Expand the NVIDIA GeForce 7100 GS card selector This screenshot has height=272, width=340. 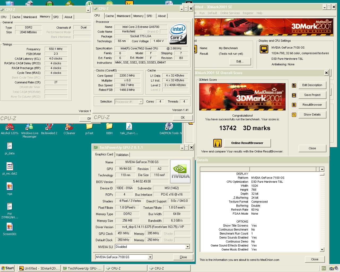tap(150, 257)
